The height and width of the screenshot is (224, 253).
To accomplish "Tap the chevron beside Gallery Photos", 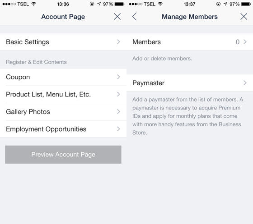I will click(118, 112).
